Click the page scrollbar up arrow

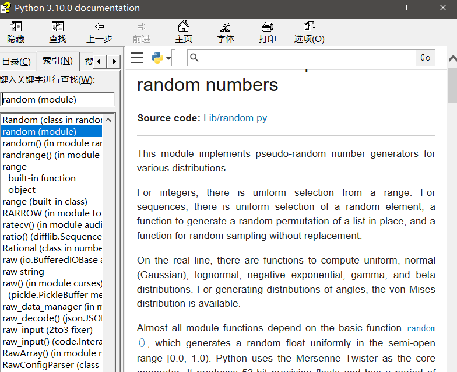coord(452,59)
